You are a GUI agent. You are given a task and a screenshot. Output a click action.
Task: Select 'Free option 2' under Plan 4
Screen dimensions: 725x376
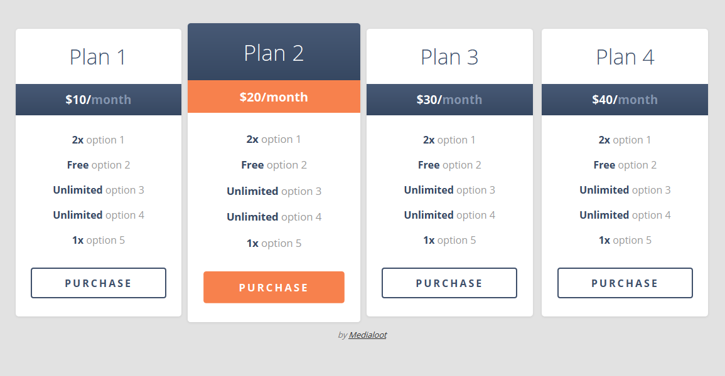pos(625,164)
